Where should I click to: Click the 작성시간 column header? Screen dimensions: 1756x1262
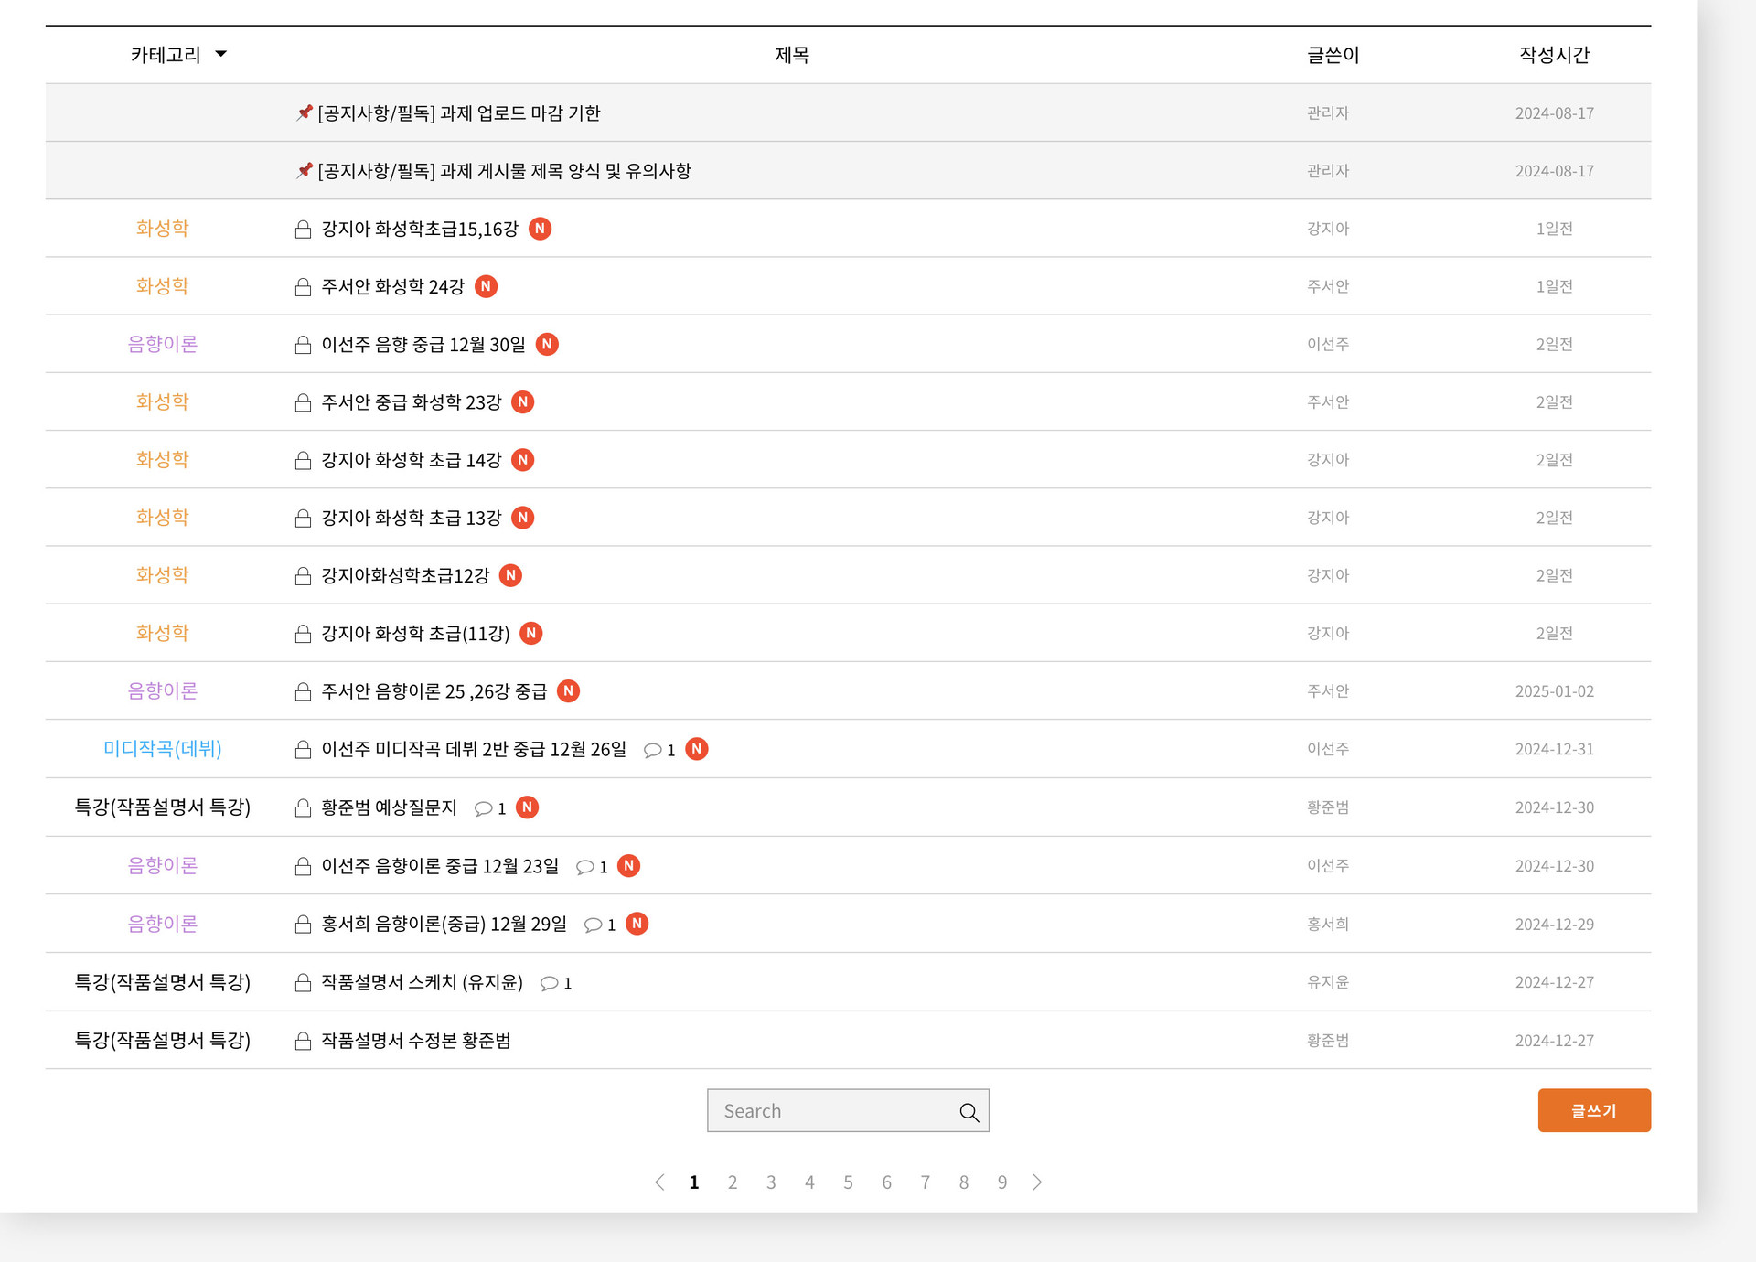tap(1554, 55)
